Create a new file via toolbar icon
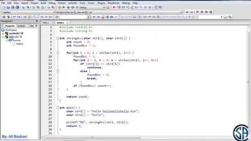Viewport: 251px width, 141px height. pos(4,7)
